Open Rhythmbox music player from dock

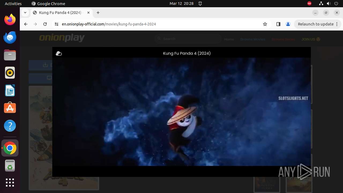coord(10,73)
